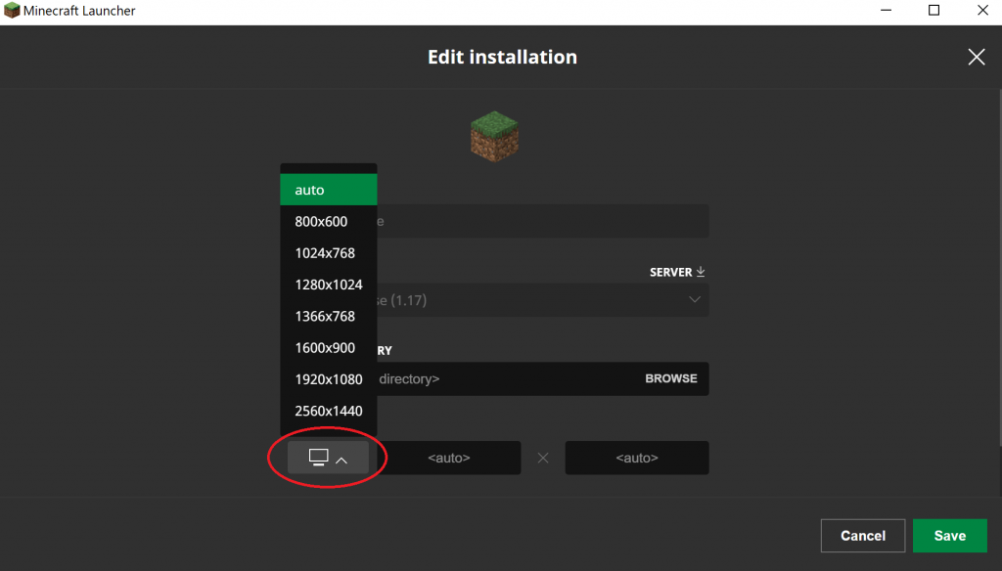Click the resolution height auto field
Image resolution: width=1002 pixels, height=571 pixels.
pos(636,458)
